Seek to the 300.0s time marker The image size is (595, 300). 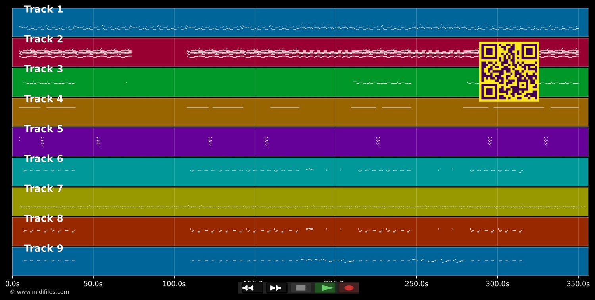(497, 284)
